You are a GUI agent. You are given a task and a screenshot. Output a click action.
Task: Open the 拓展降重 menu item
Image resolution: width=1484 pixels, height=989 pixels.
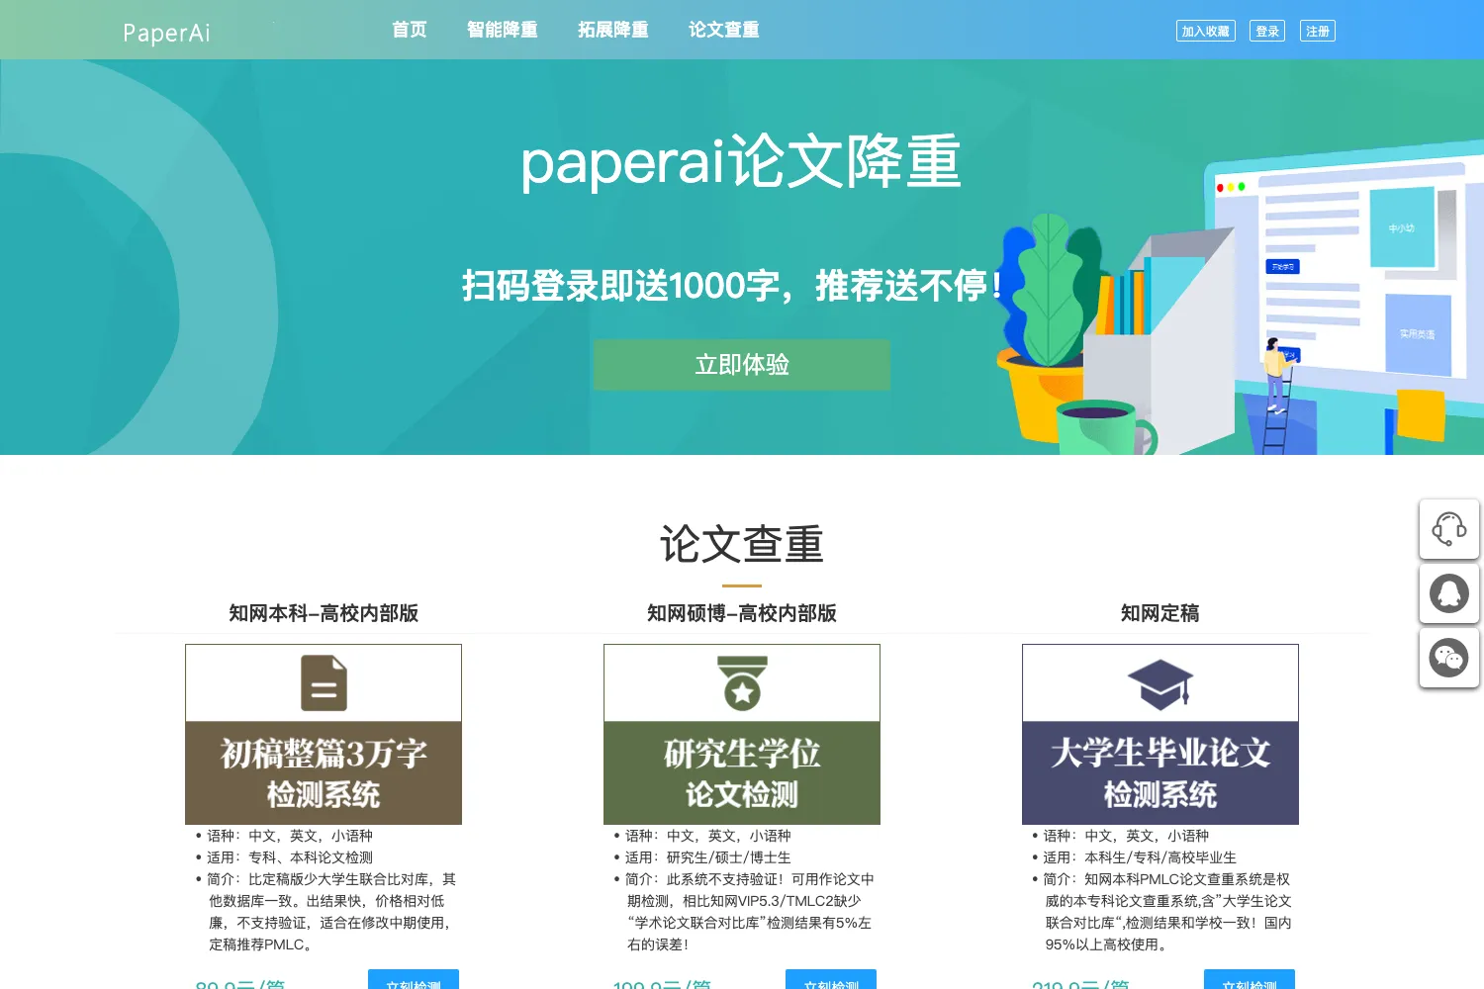(x=613, y=30)
